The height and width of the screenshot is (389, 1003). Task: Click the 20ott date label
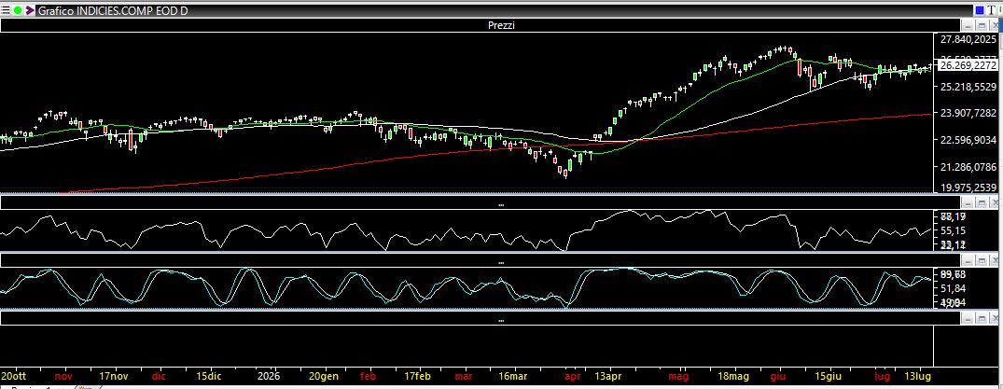click(x=14, y=376)
